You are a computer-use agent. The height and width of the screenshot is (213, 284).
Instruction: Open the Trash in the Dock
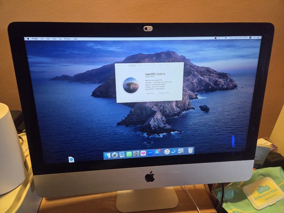pos(190,150)
